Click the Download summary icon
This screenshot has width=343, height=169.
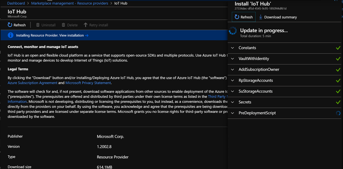pos(261,17)
